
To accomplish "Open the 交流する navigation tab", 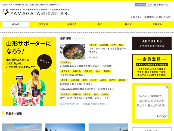I will [x=43, y=24].
